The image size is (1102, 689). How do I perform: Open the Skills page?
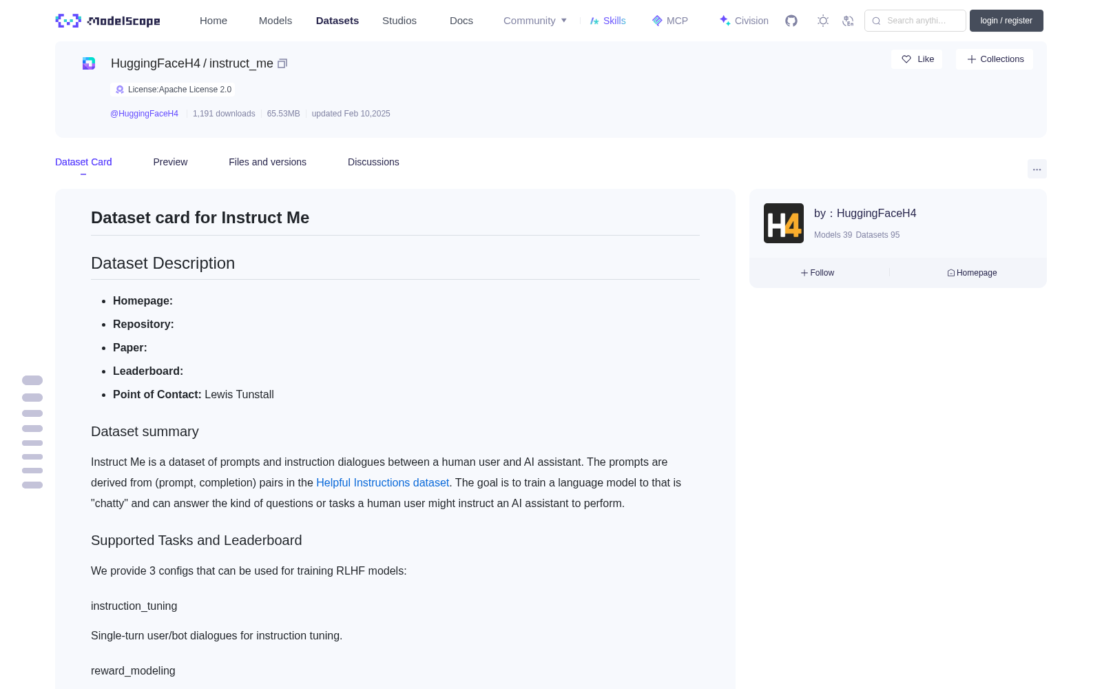coord(608,21)
